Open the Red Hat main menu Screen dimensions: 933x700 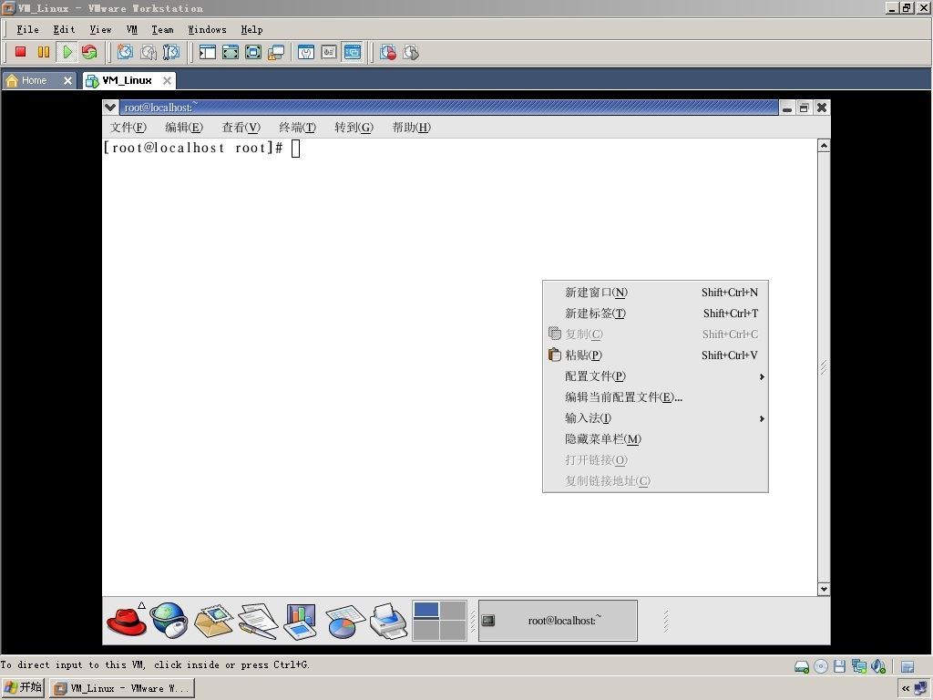click(x=126, y=621)
